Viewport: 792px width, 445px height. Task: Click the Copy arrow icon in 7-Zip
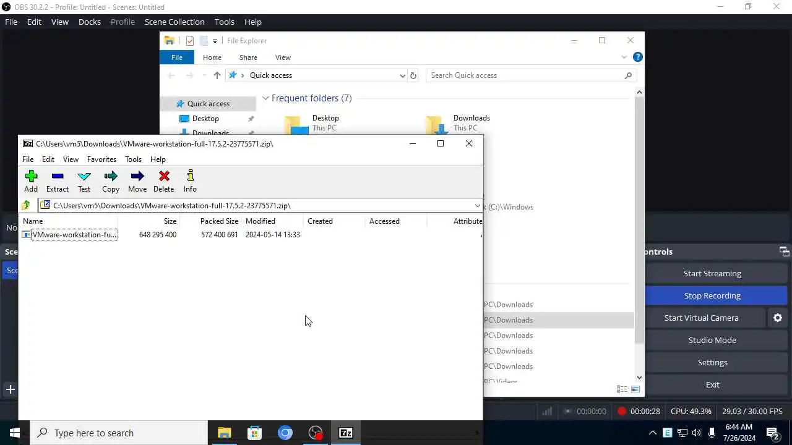point(111,176)
